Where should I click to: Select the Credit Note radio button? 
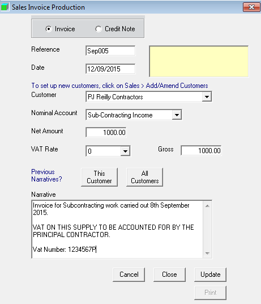coord(99,29)
